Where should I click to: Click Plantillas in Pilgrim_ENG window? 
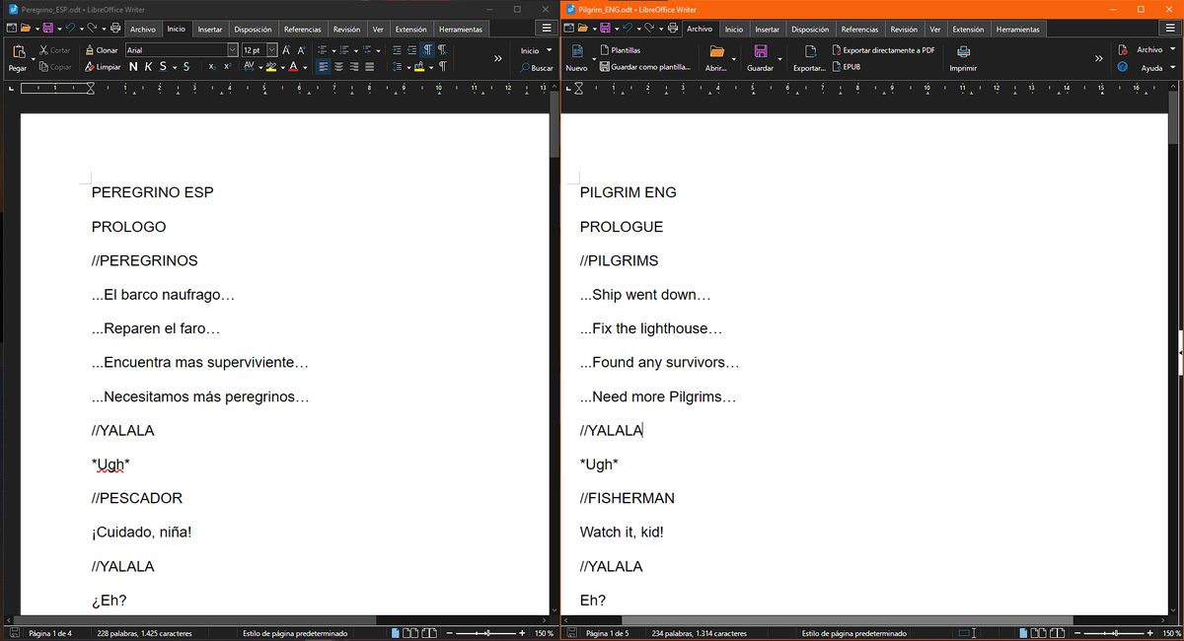(x=621, y=50)
